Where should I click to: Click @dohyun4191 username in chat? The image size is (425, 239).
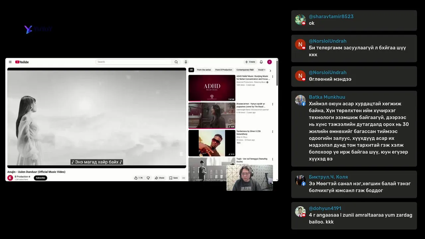(325, 208)
